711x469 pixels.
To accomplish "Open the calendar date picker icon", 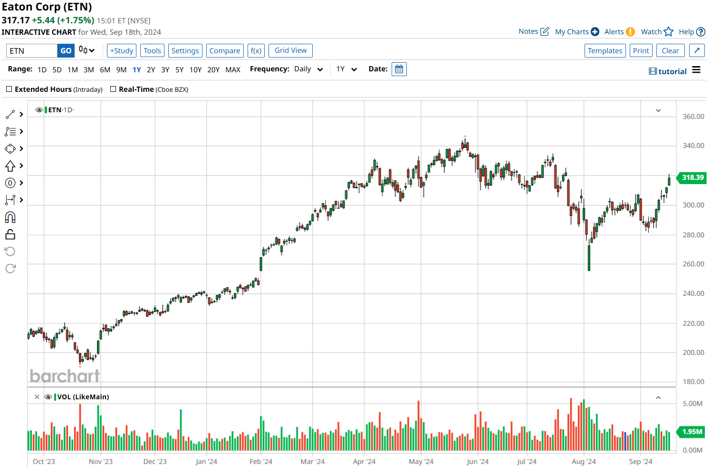I will click(x=399, y=69).
